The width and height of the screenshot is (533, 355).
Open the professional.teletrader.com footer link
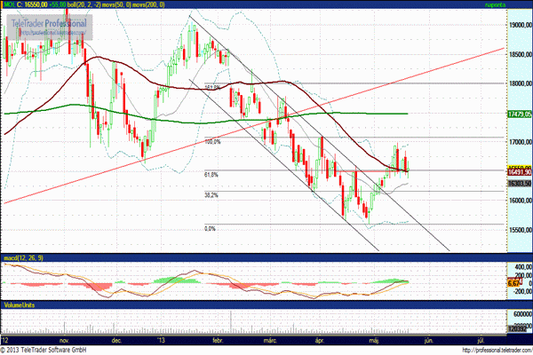(x=497, y=351)
